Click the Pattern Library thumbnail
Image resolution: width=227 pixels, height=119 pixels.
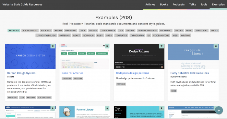85,112
